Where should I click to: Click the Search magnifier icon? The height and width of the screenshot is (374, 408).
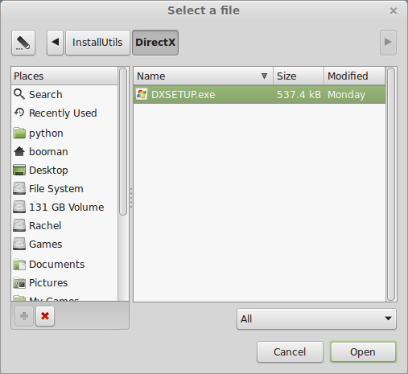19,94
